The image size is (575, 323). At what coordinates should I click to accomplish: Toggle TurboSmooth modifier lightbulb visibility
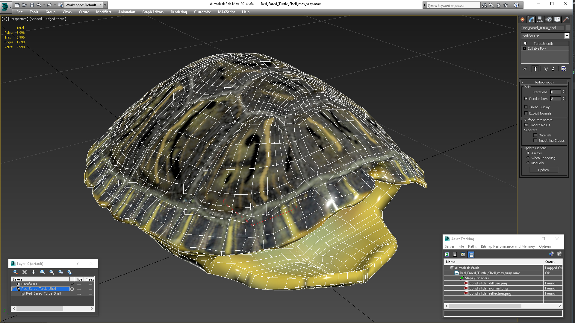(525, 44)
